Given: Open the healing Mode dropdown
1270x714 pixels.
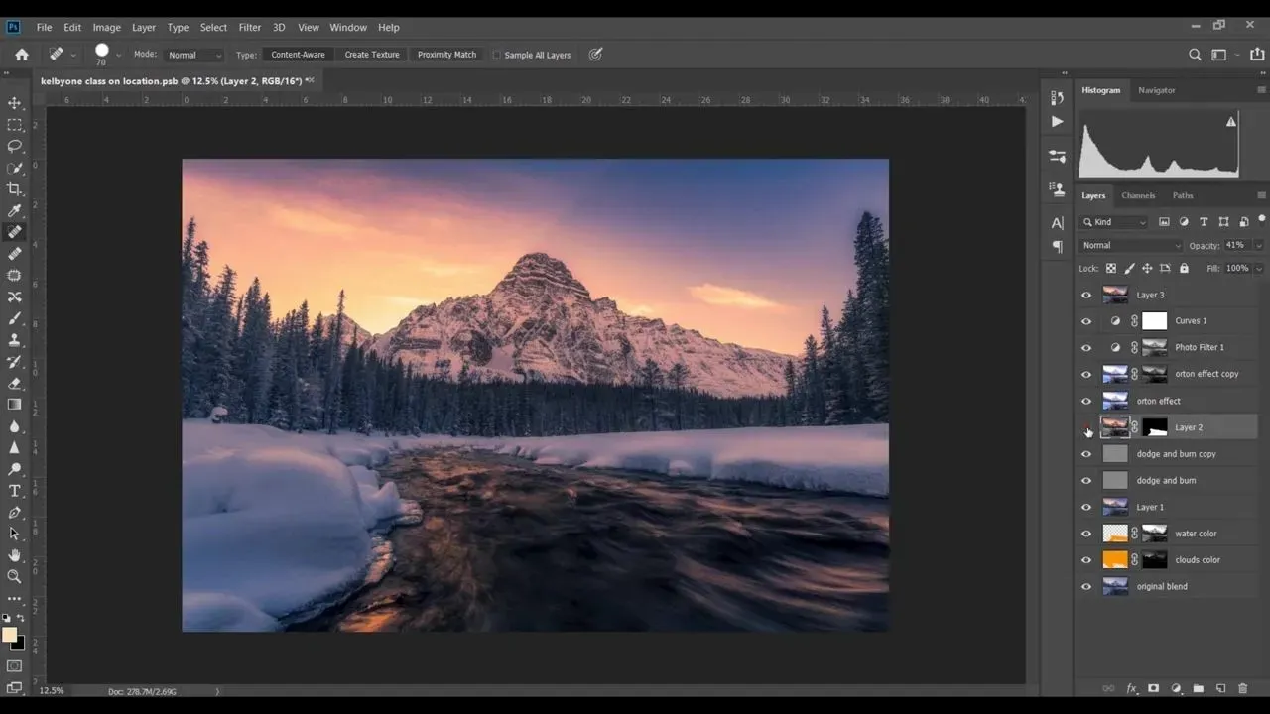Looking at the screenshot, I should coord(194,55).
